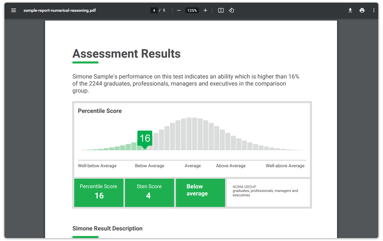Download the PDF file

pos(350,10)
